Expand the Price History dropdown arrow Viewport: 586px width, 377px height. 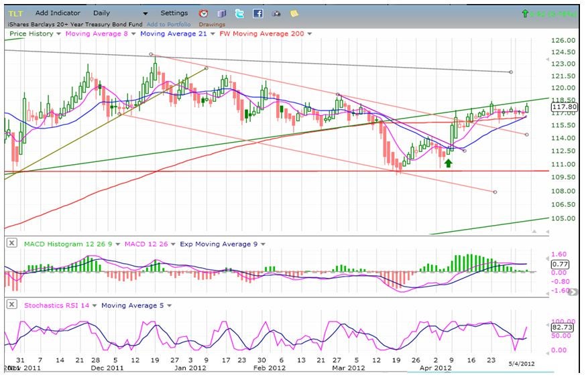[x=58, y=34]
